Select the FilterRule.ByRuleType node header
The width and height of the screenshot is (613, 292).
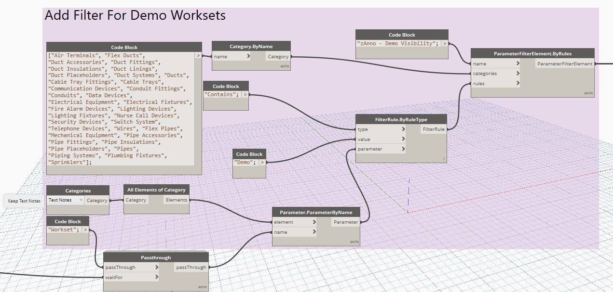coord(401,119)
